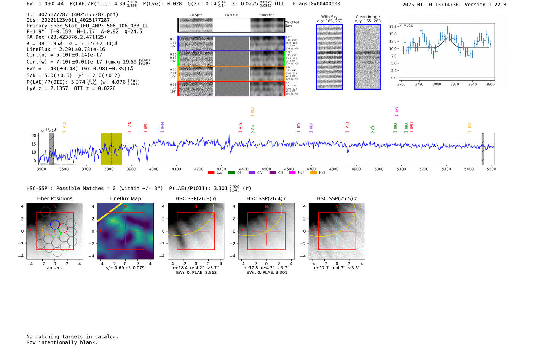Click the '2D Spec' column header

(x=196, y=15)
